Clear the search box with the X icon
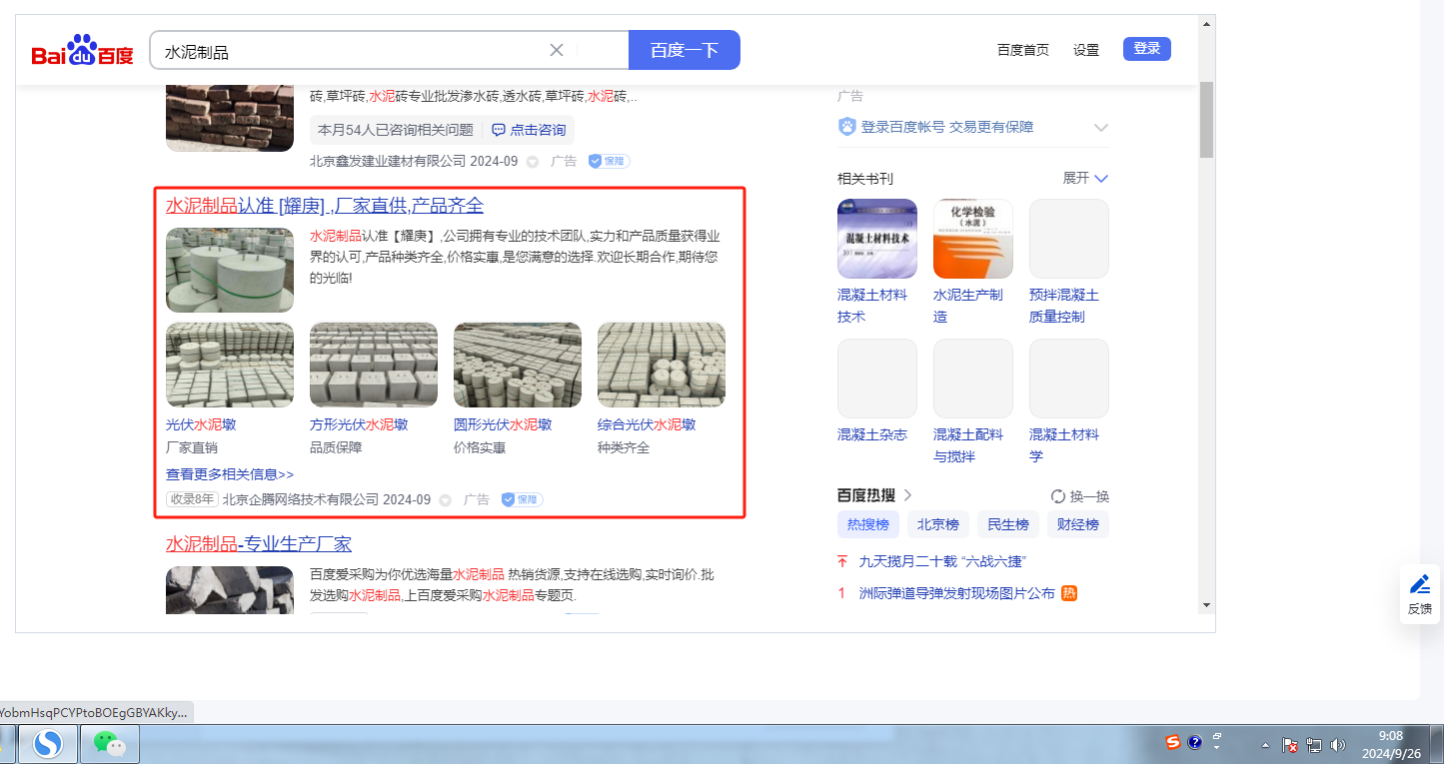The image size is (1444, 764). tap(557, 50)
